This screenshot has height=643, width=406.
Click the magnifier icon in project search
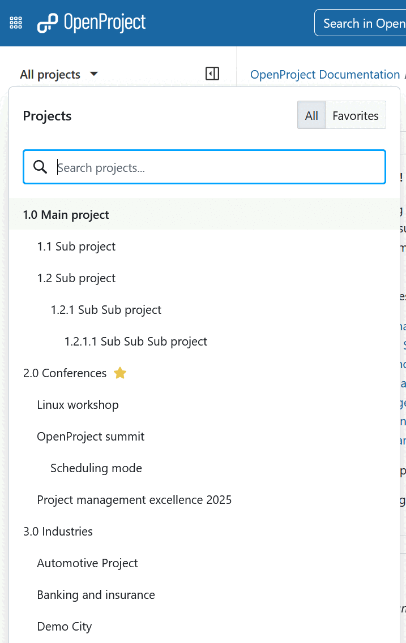tap(40, 166)
